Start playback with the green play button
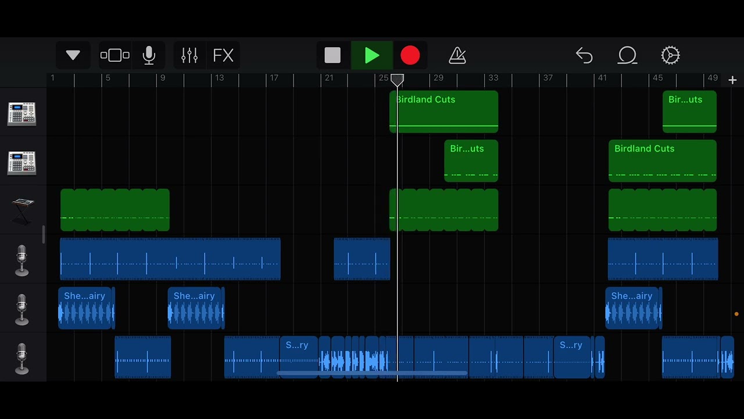The width and height of the screenshot is (744, 419). 372,55
